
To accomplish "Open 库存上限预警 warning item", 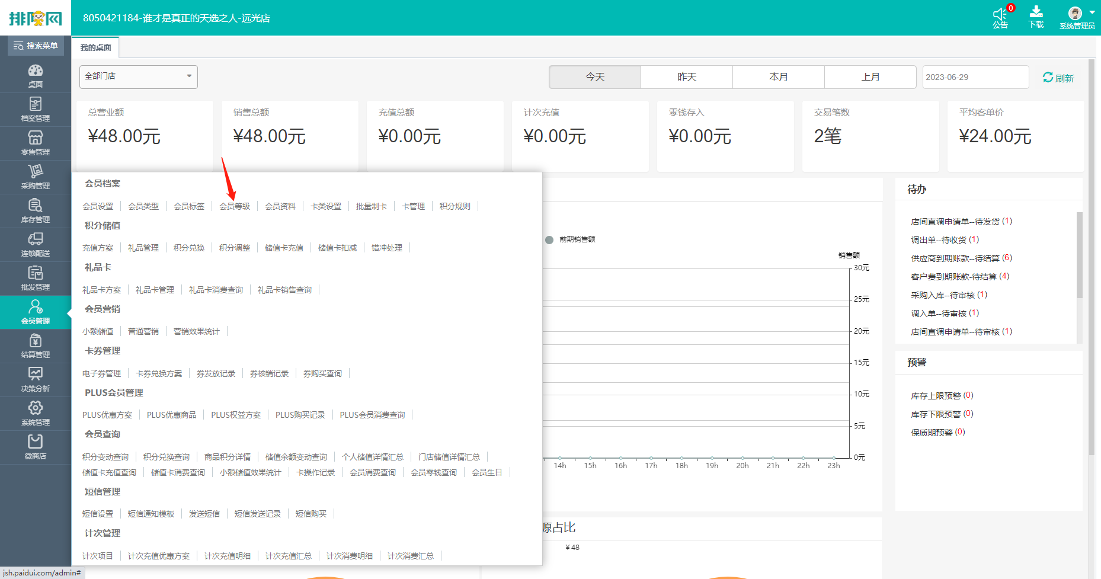I will click(x=942, y=396).
